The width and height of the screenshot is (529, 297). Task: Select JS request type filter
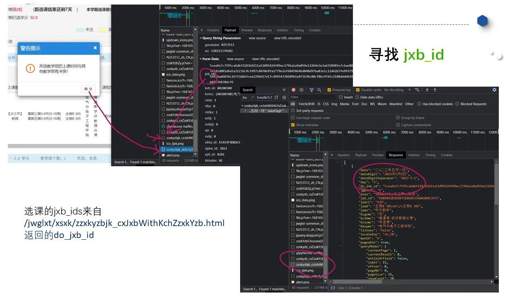(x=318, y=104)
